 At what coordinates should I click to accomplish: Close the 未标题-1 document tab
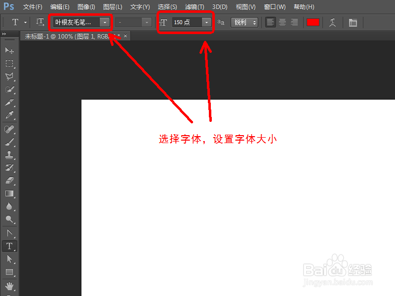click(125, 36)
